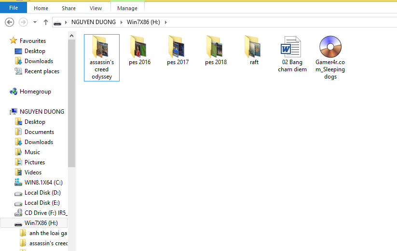Select the assassin's creed odyssey folder
This screenshot has height=251, width=397.
102,58
